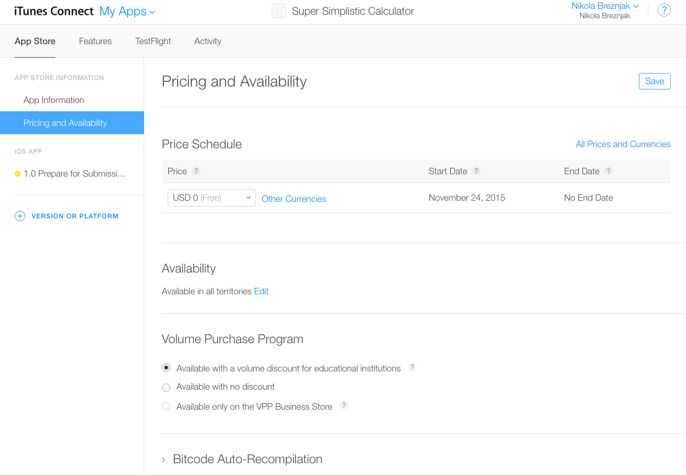Switch to the TestFlight tab
The width and height of the screenshot is (686, 475).
tap(153, 41)
